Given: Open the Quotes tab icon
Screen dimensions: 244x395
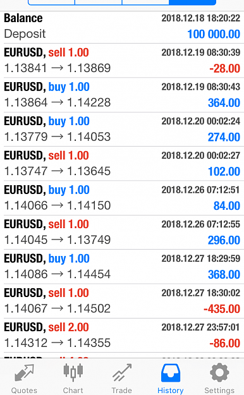Looking at the screenshot, I should pos(24,373).
